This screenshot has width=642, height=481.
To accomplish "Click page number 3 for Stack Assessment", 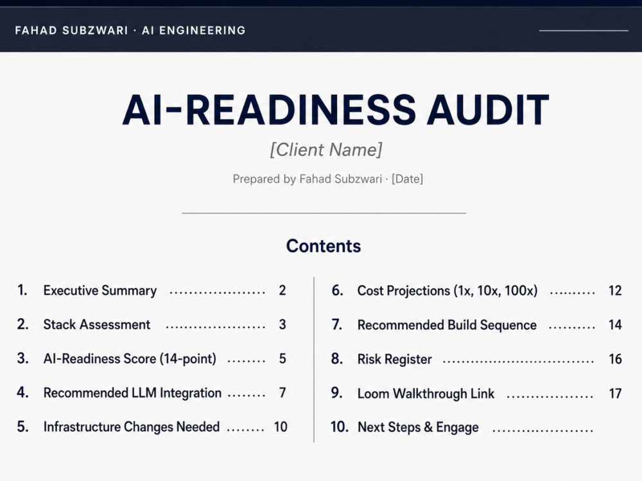I will point(282,325).
